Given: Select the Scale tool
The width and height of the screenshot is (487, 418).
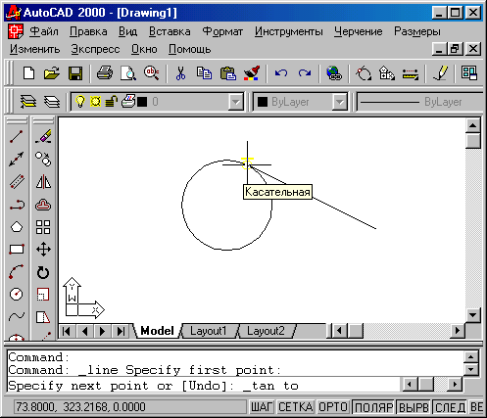Looking at the screenshot, I should tap(43, 294).
